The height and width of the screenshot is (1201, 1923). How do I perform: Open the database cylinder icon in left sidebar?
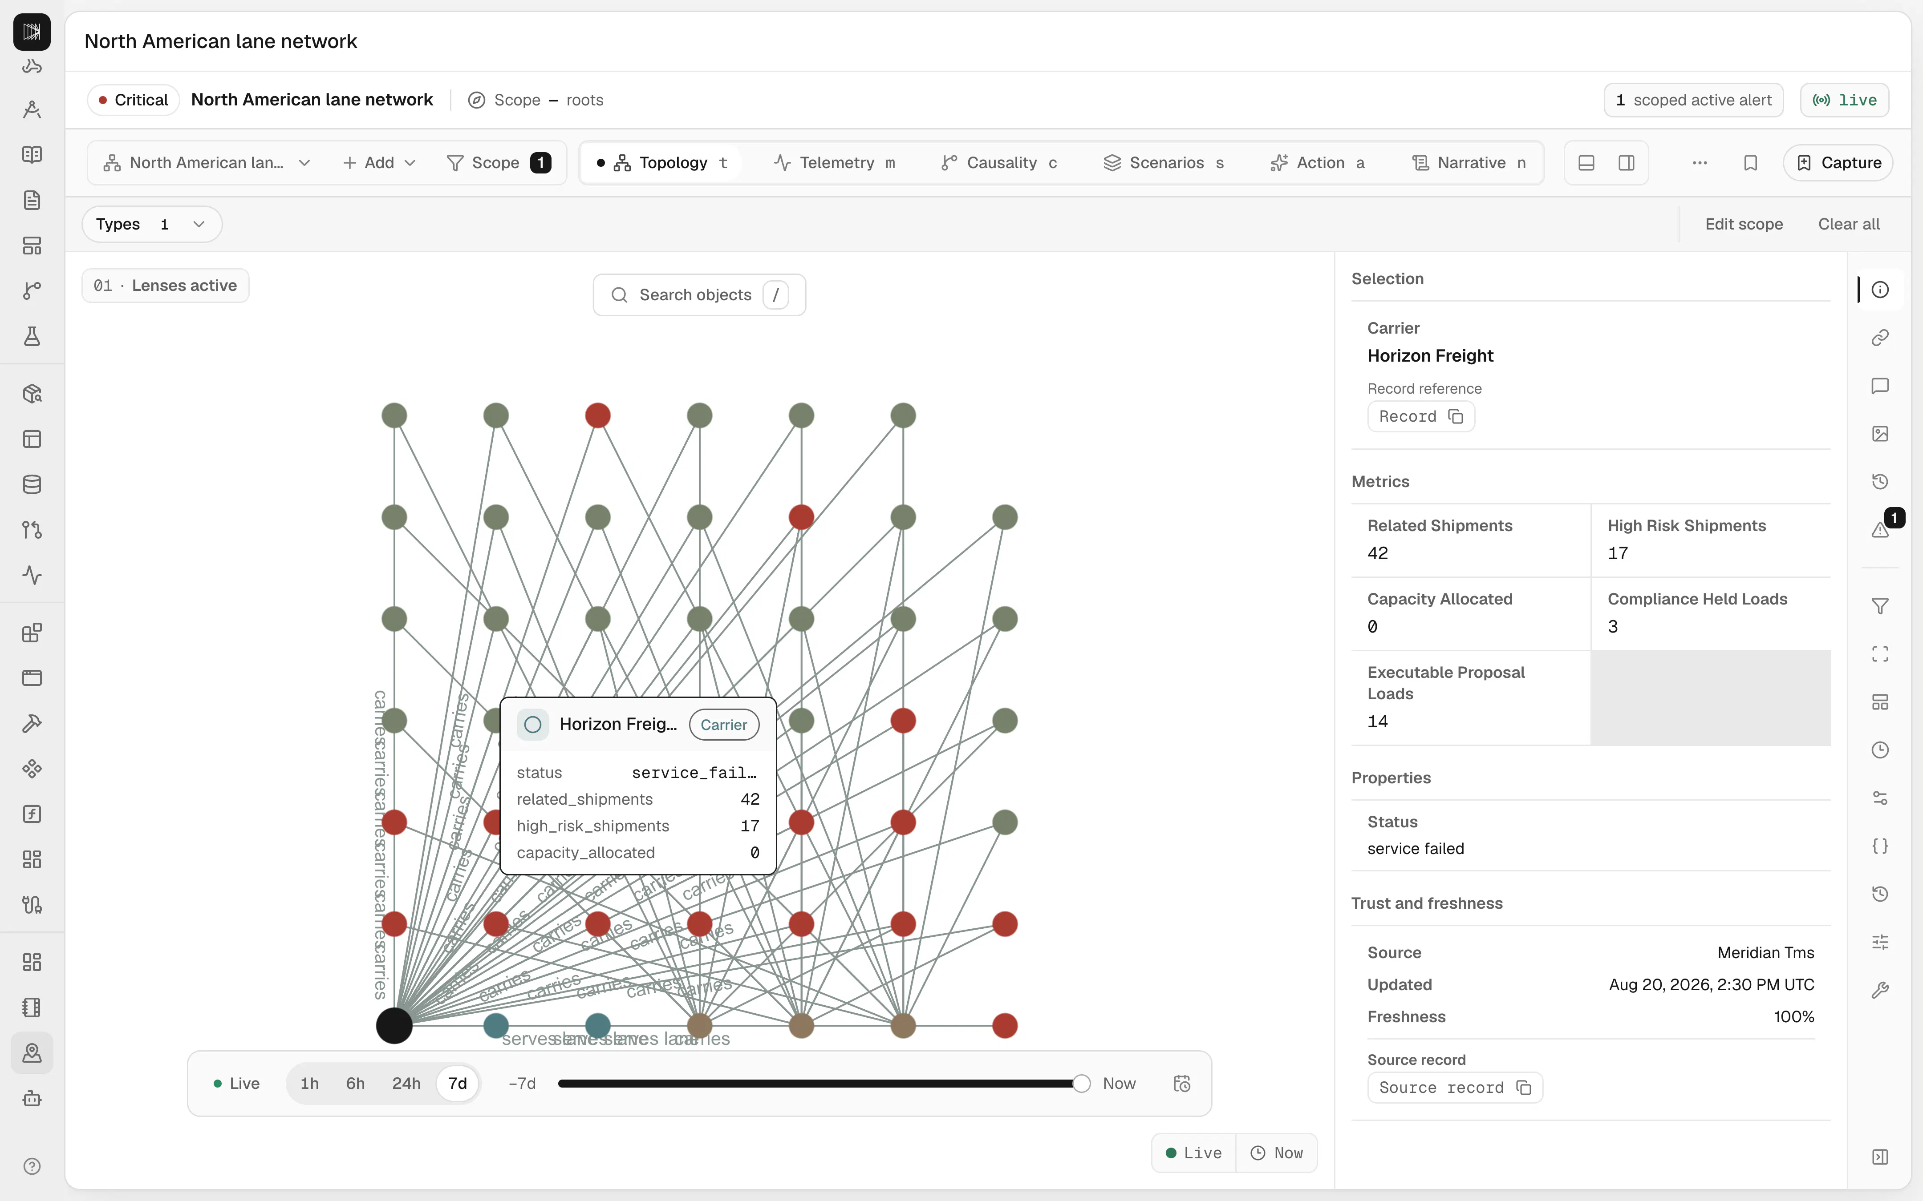point(32,484)
